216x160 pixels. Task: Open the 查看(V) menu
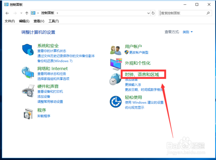coord(39,21)
